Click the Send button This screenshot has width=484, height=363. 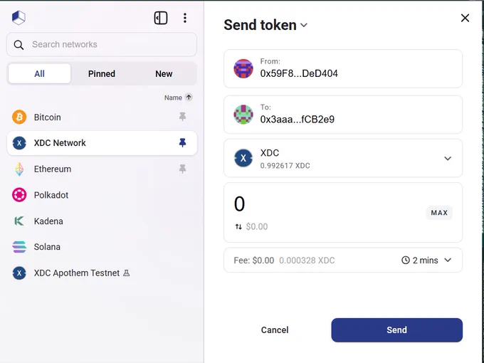[x=396, y=330]
